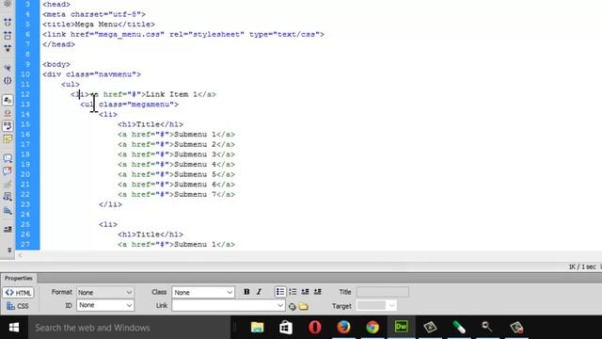Open the ID dropdown
Image resolution: width=602 pixels, height=339 pixels.
coord(104,305)
